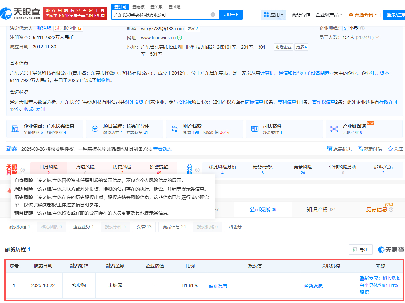
Task: Clear the search box with X icon
Action: coord(213,15)
